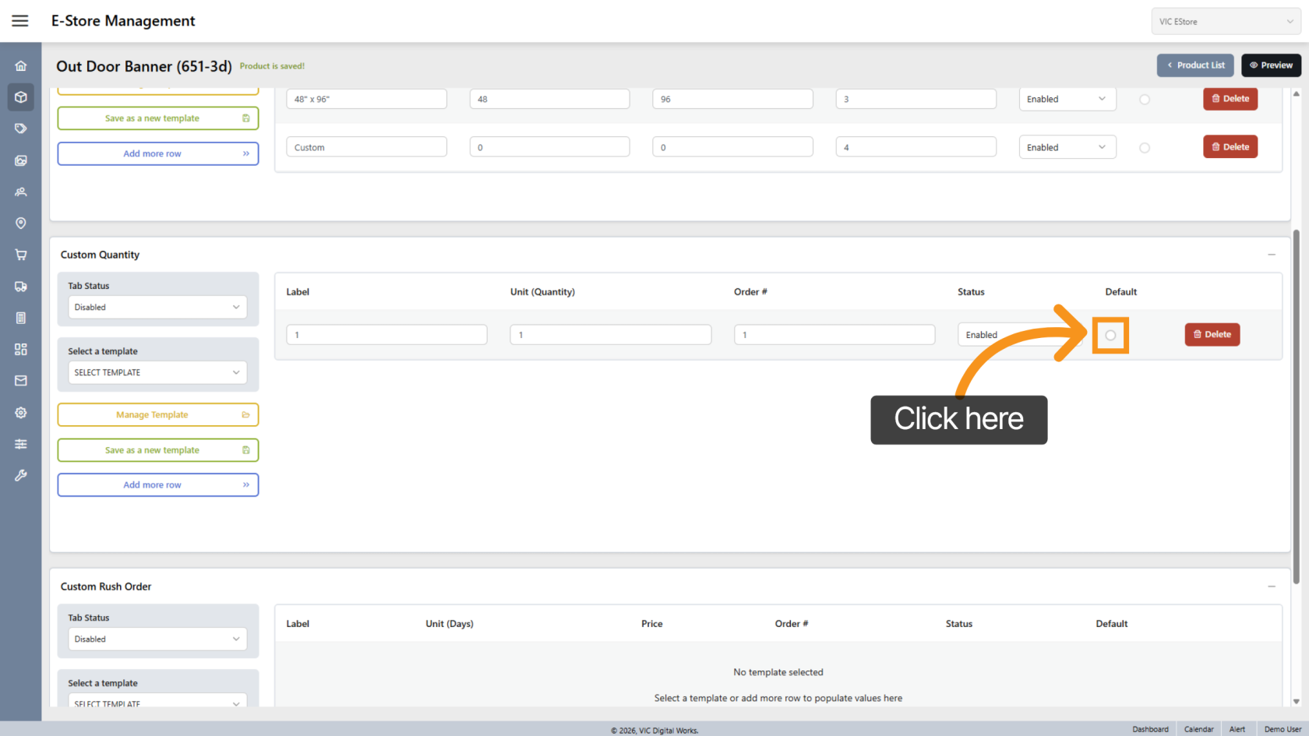Open the delivery truck section in sidebar
Viewport: 1309px width, 736px height.
point(21,287)
